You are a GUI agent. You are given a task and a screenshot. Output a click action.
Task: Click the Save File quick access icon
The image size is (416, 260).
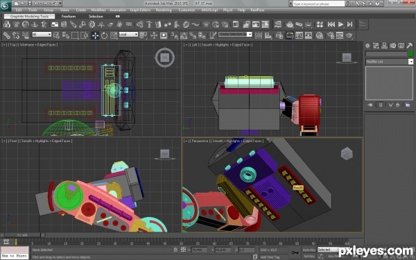[30, 3]
